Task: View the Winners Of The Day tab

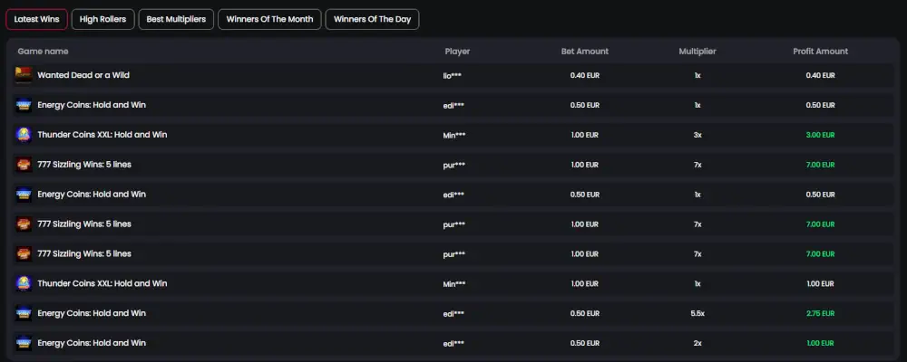Action: coord(372,19)
